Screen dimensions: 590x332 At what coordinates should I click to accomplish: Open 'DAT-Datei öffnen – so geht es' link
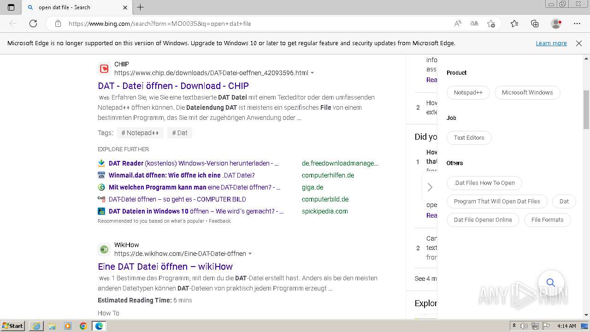point(177,199)
